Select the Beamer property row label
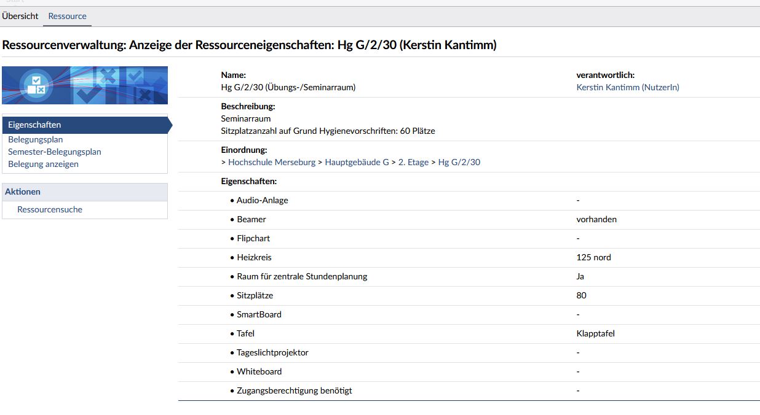 251,219
